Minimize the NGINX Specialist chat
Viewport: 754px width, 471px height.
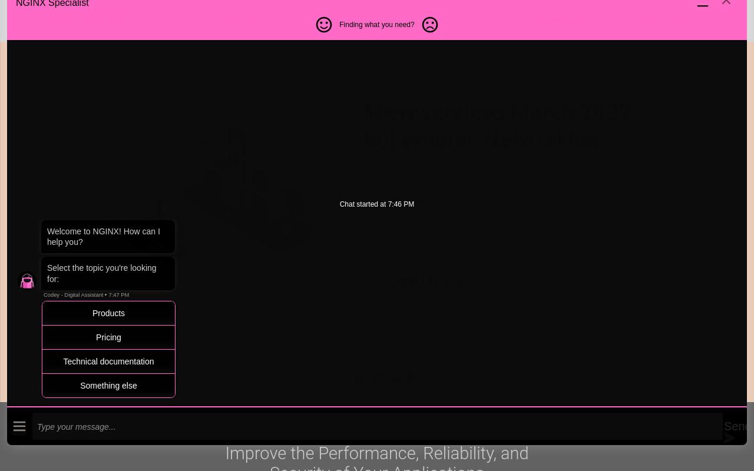703,5
